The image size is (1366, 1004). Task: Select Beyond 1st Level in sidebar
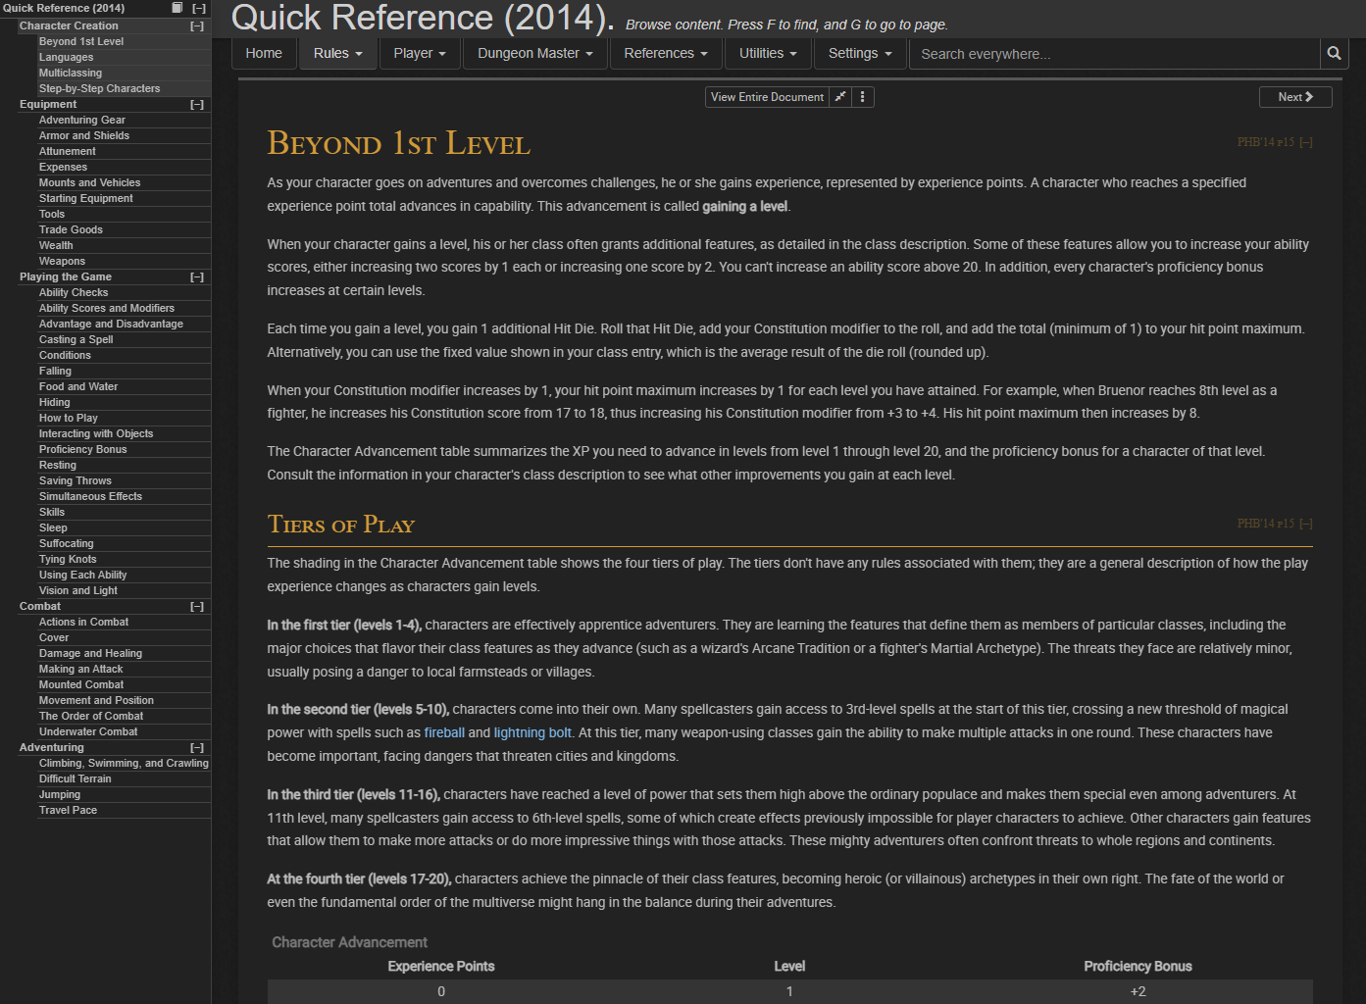pos(125,42)
